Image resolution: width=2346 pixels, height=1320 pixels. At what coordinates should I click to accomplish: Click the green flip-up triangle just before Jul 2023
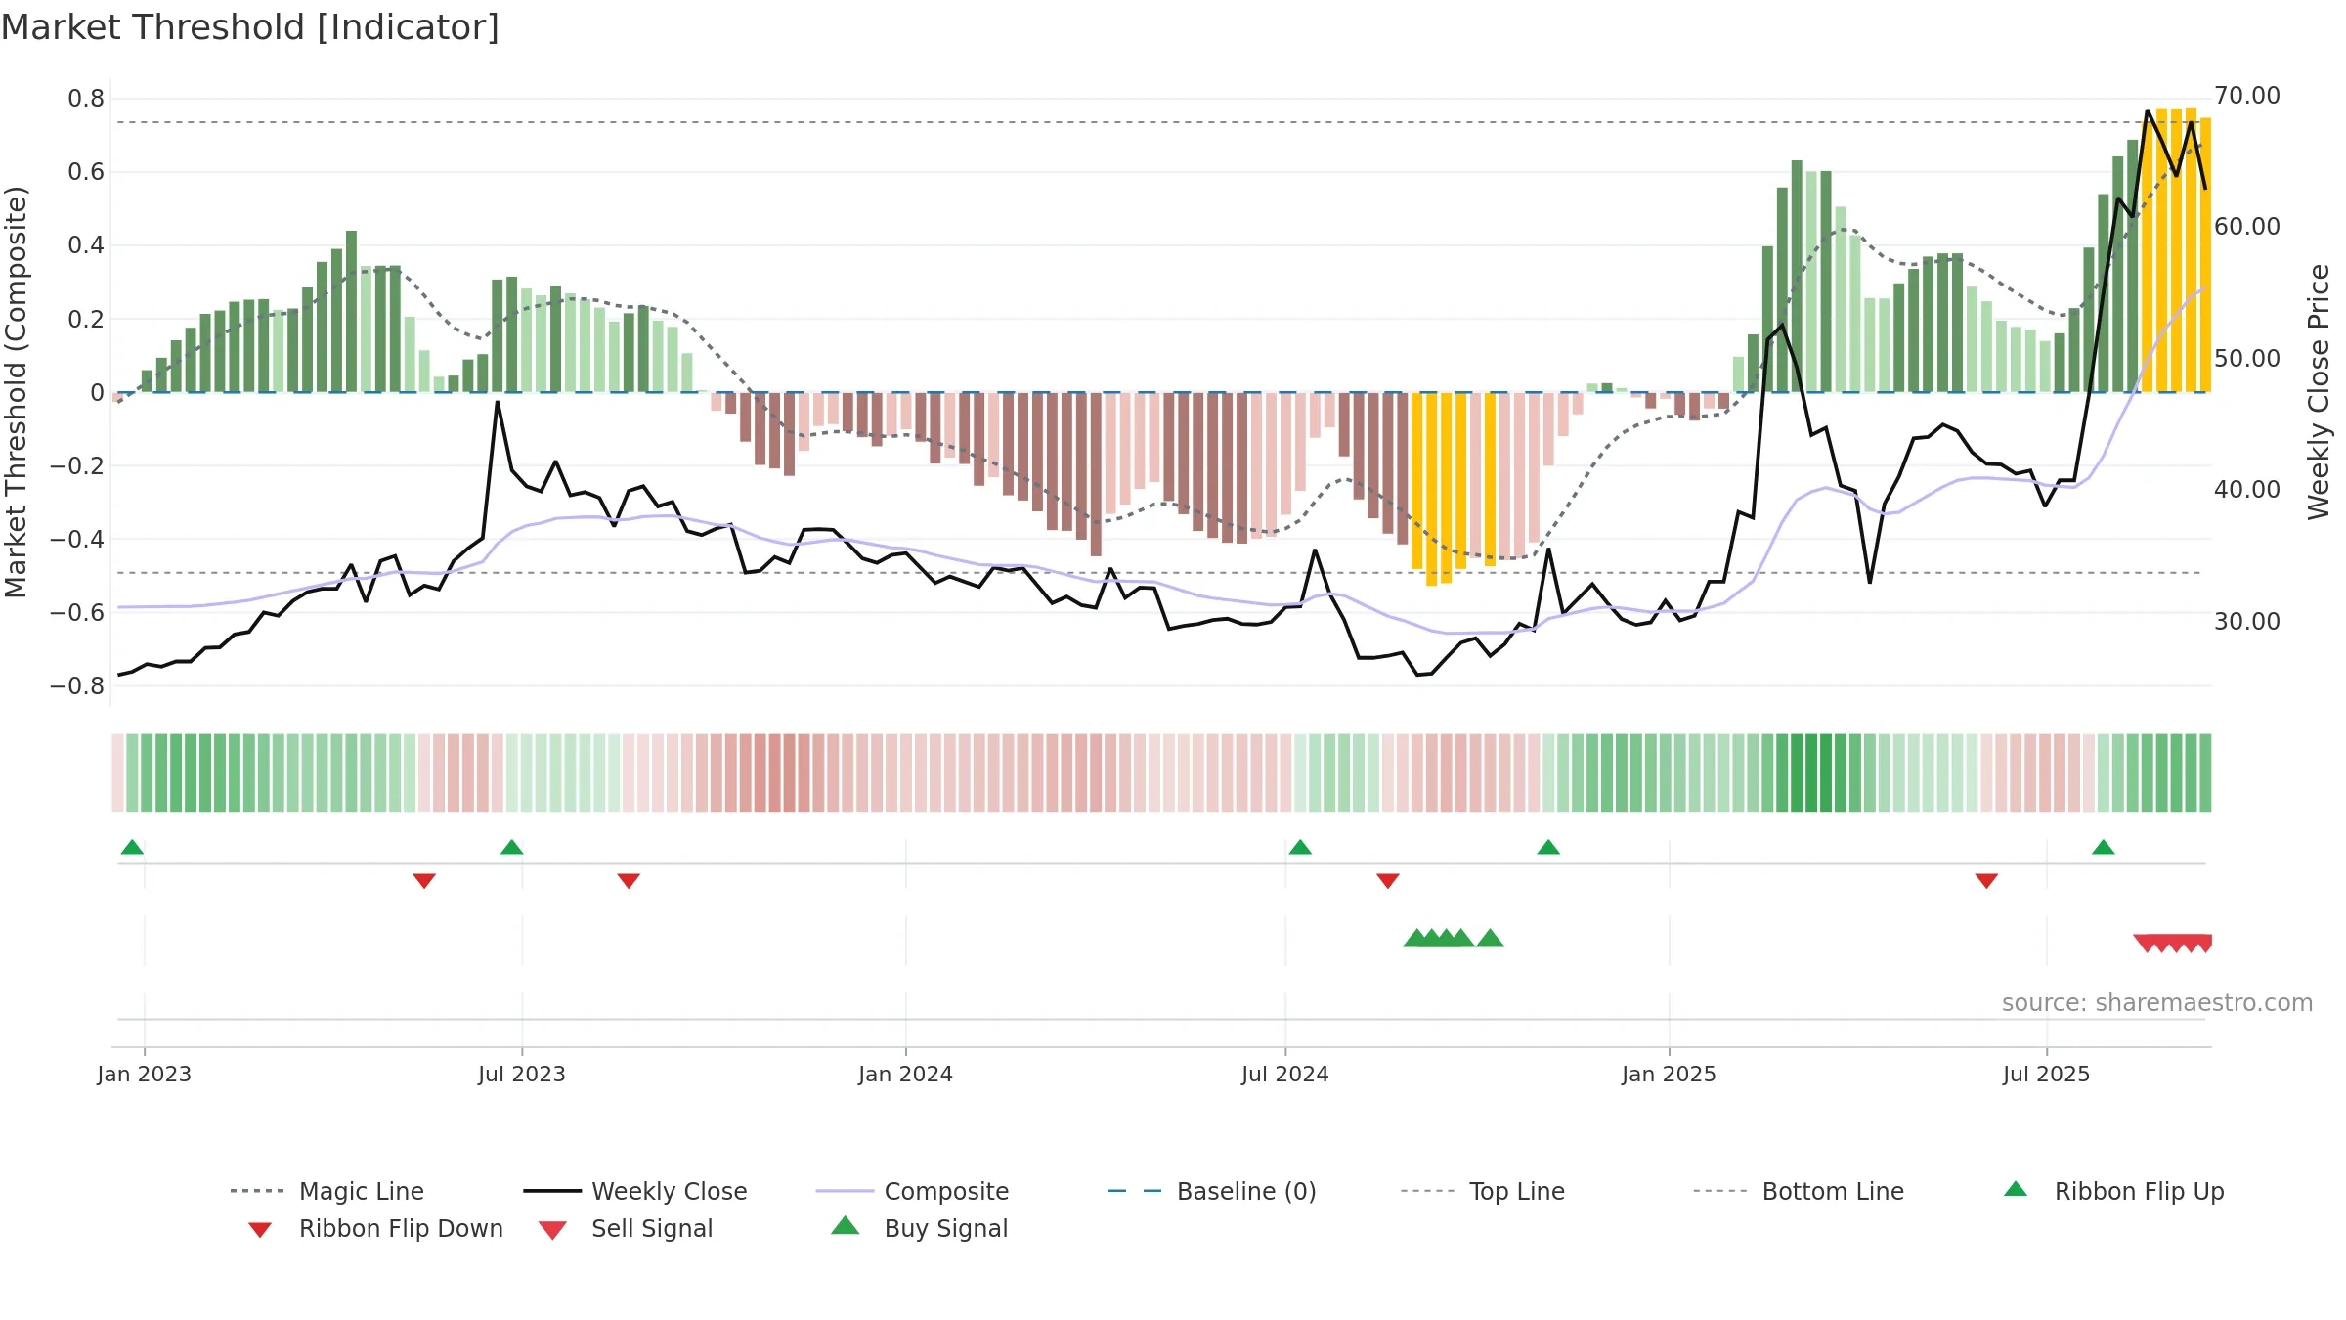(x=511, y=847)
